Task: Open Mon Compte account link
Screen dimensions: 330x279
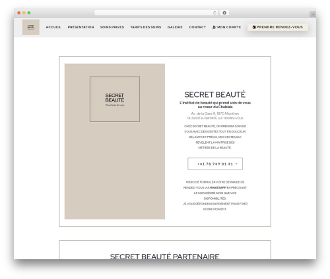Action: click(x=226, y=27)
